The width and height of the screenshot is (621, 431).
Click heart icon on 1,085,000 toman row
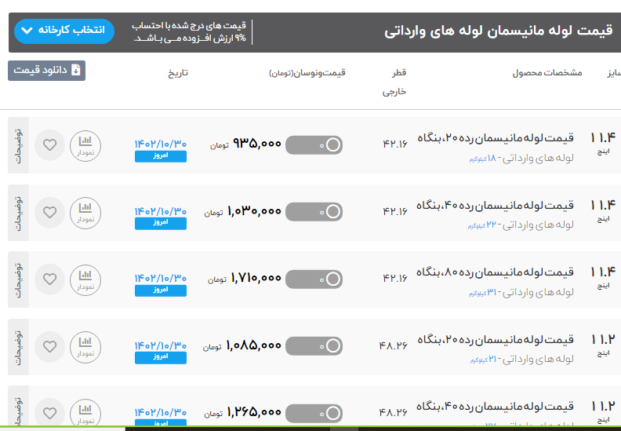49,345
